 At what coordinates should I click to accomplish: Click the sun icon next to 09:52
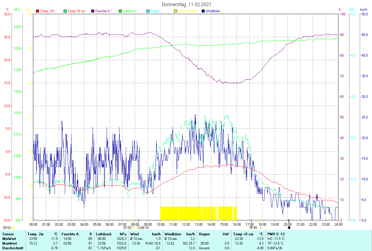(13, 228)
